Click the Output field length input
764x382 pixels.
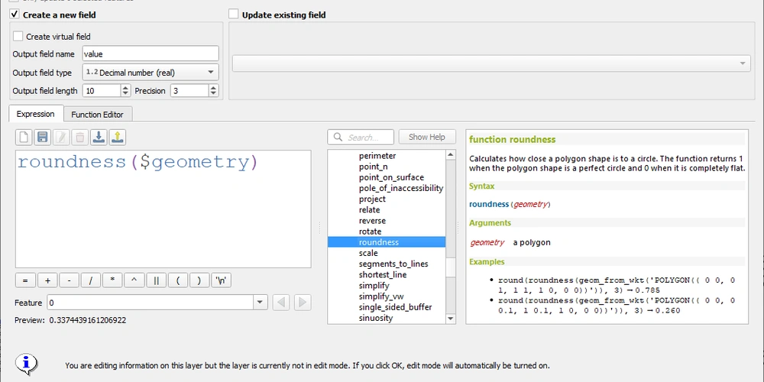[102, 91]
